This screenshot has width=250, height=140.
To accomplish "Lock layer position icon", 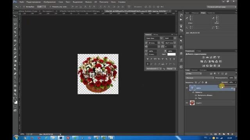I will click(x=203, y=82).
